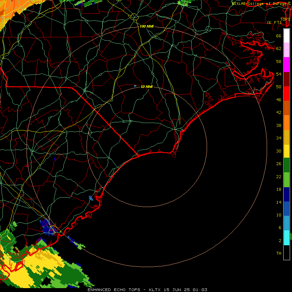This screenshot has height=292, width=292.
Task: Click the "46" legend value
Action: click(x=279, y=100)
